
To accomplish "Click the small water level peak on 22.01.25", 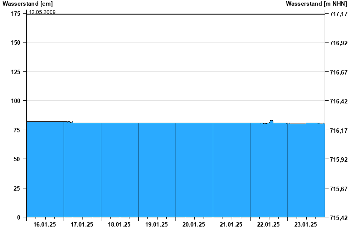I will pos(271,121).
